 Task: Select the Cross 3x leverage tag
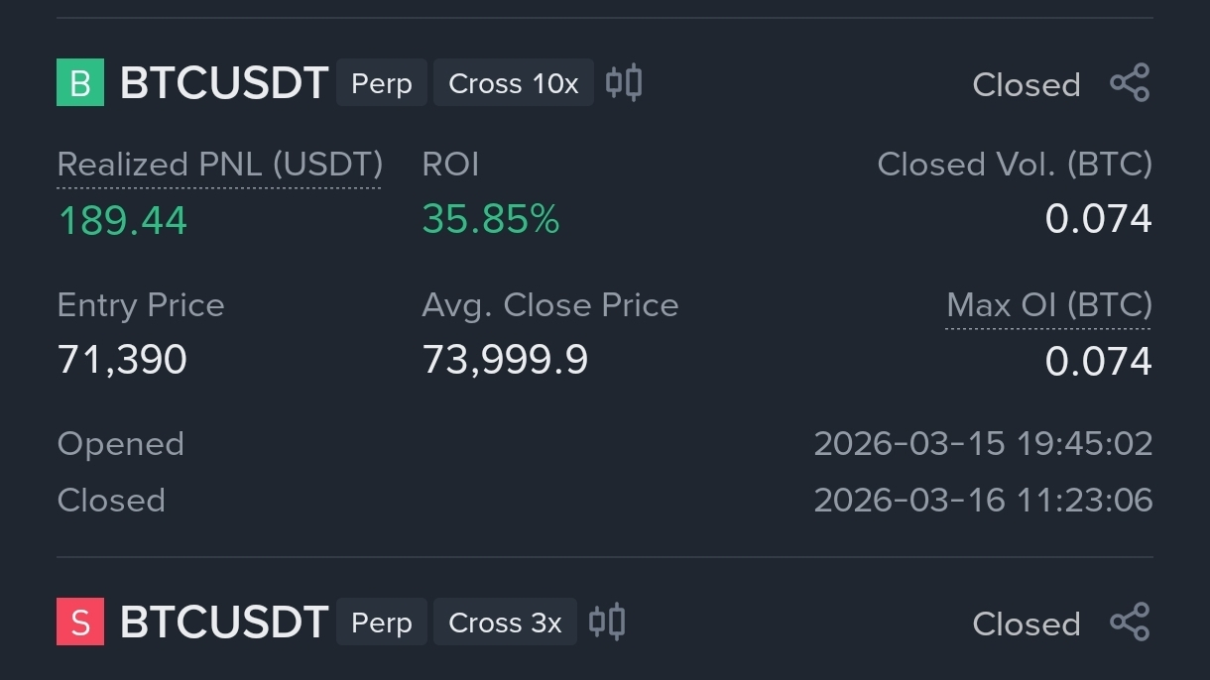point(505,623)
